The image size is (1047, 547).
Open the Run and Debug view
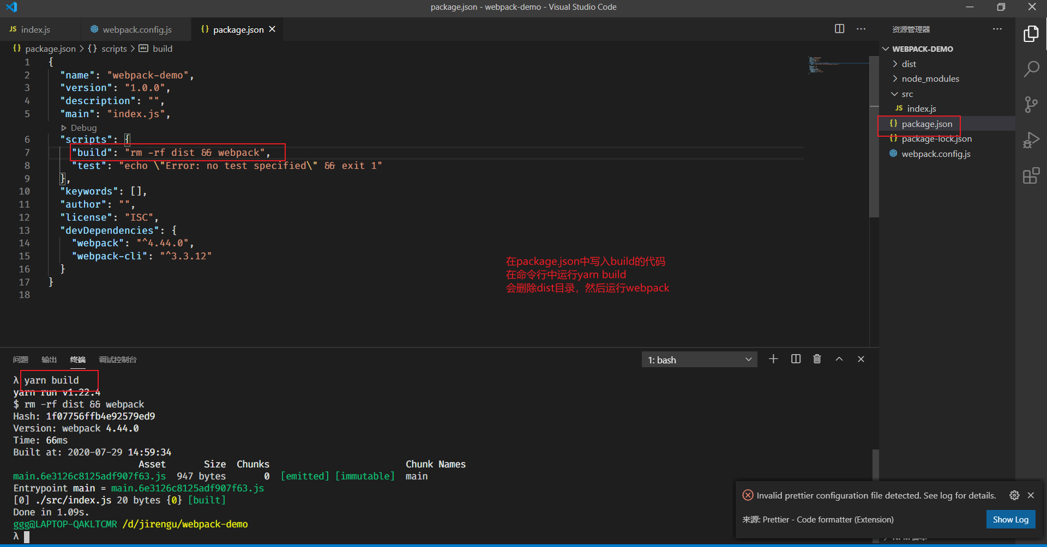(x=1031, y=140)
